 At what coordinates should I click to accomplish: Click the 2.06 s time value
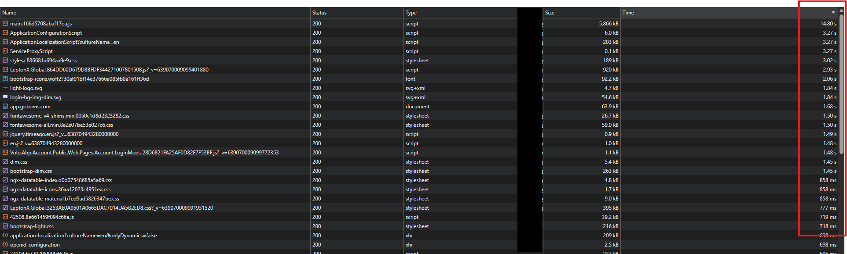[829, 79]
